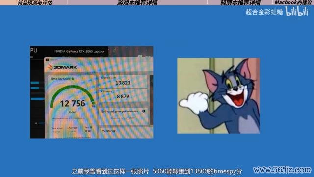Select the Tom cat meme image
314x177 pixels.
click(218, 95)
